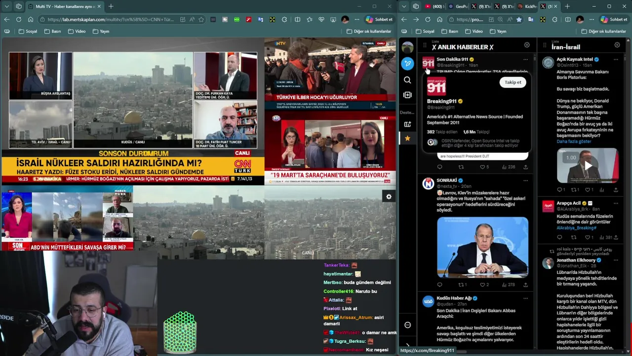Follow Breaking911 with 'Takip et' button
Viewport: 632px width, 356px height.
click(x=513, y=83)
